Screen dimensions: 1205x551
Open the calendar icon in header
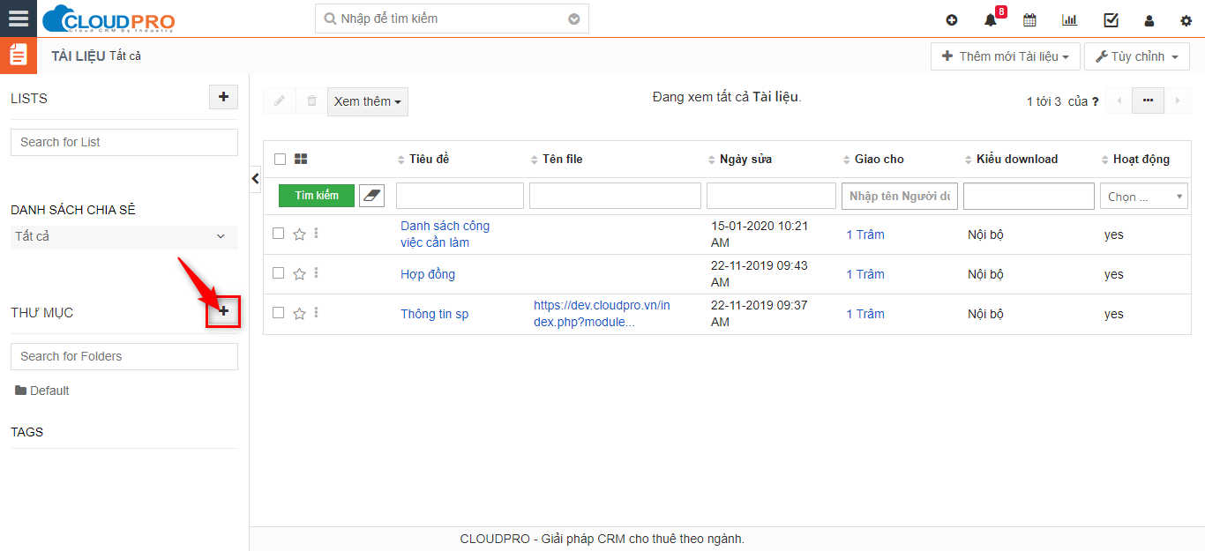(1029, 20)
